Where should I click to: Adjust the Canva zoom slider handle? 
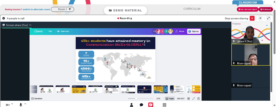[x=136, y=98]
